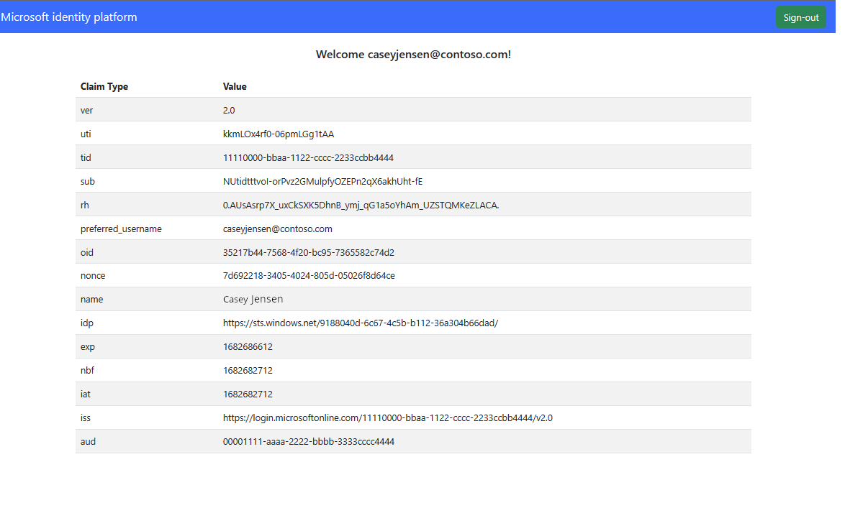
Task: Click the aud claim label
Action: [88, 441]
